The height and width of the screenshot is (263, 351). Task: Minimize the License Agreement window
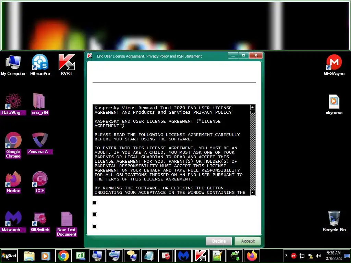(233, 55)
